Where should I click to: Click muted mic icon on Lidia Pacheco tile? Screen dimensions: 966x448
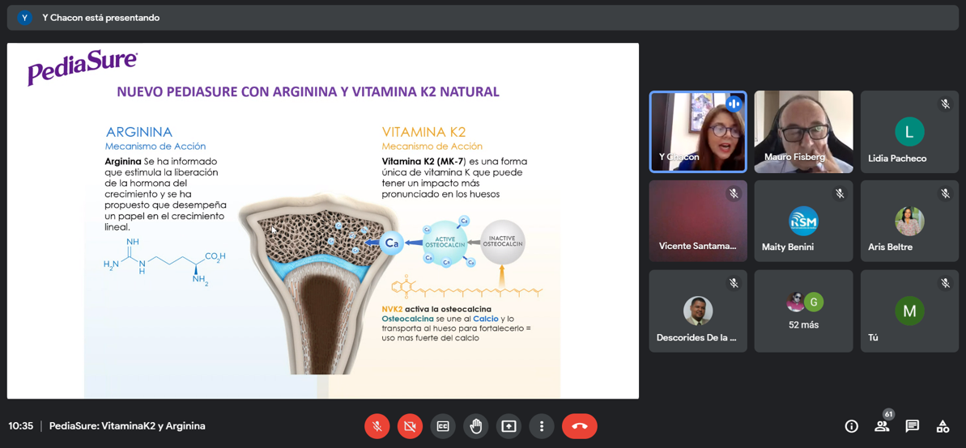tap(945, 104)
